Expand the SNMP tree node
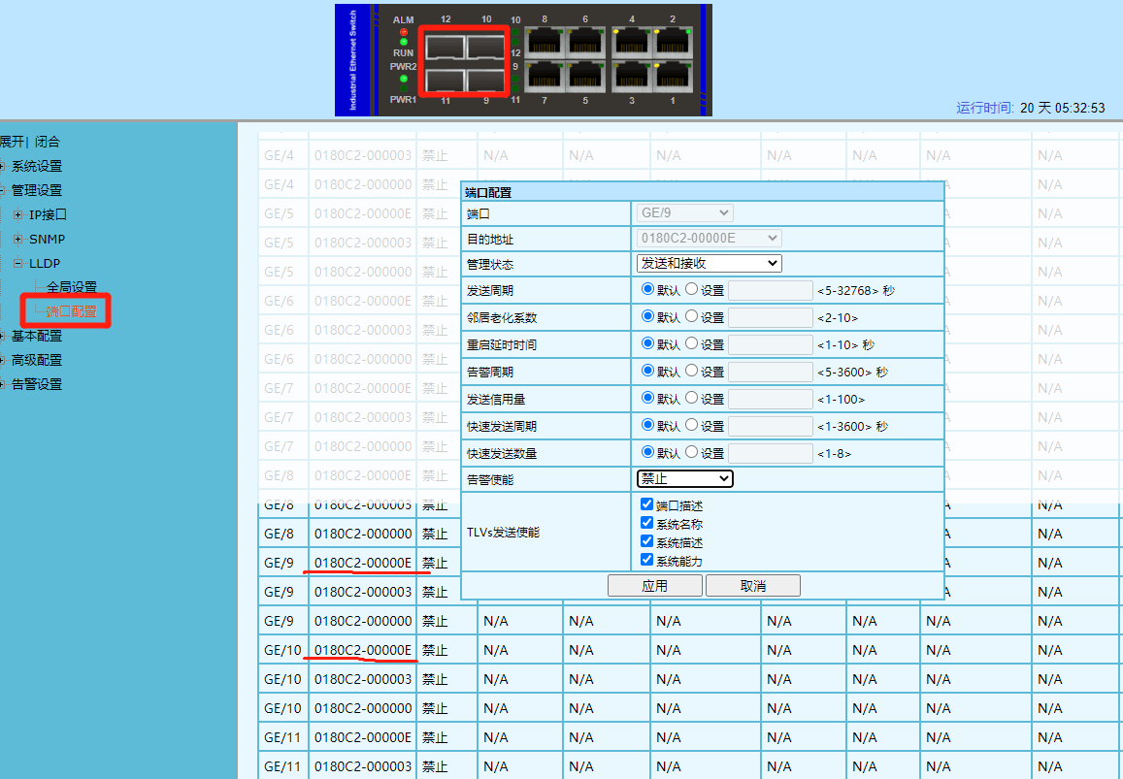This screenshot has height=779, width=1123. pyautogui.click(x=18, y=240)
